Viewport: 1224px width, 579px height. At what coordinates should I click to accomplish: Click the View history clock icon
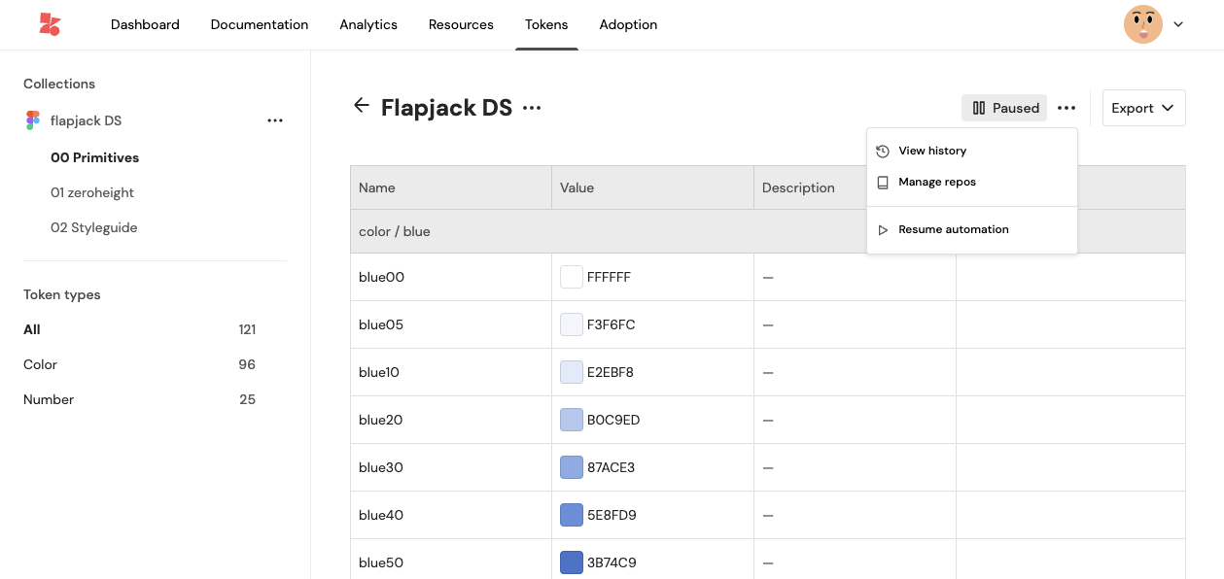[883, 152]
